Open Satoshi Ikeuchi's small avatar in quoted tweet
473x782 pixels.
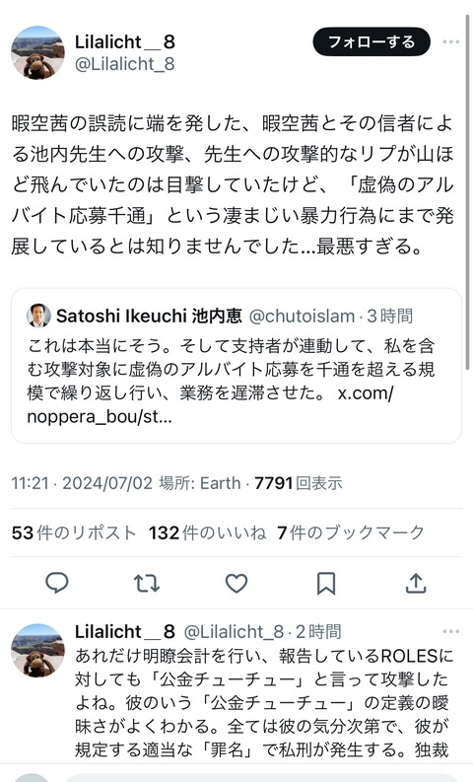coord(38,316)
